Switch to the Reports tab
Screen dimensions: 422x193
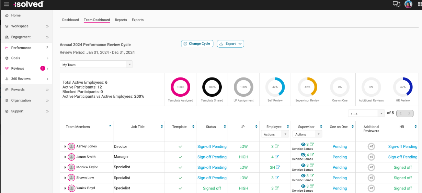(x=121, y=20)
